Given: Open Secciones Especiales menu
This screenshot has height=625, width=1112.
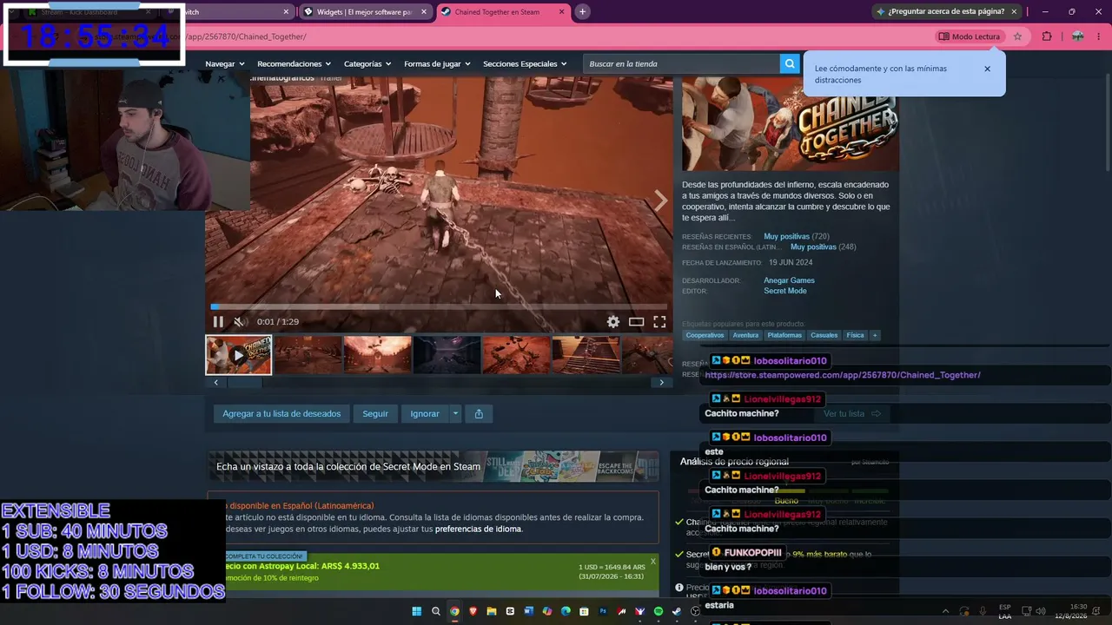Looking at the screenshot, I should pos(525,64).
